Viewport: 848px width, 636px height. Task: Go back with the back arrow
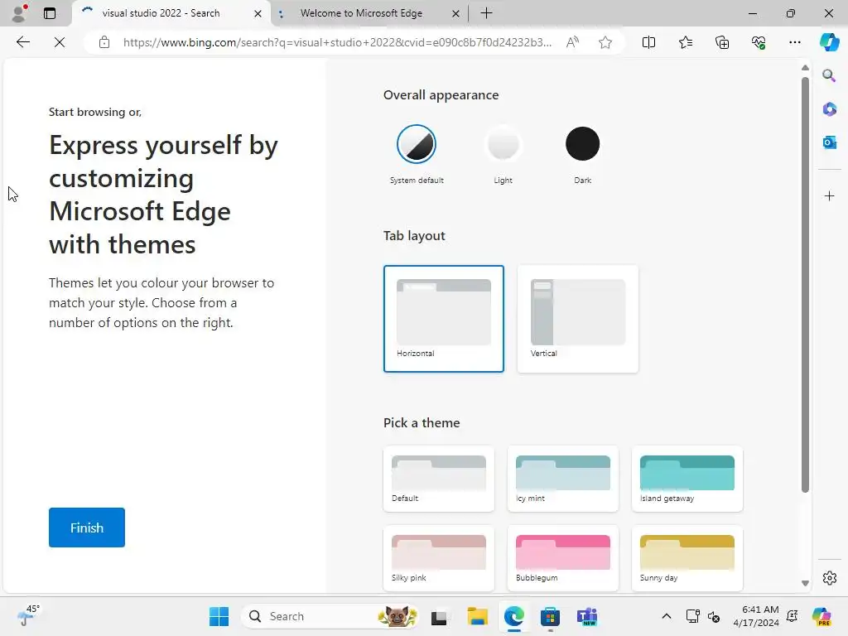(22, 42)
